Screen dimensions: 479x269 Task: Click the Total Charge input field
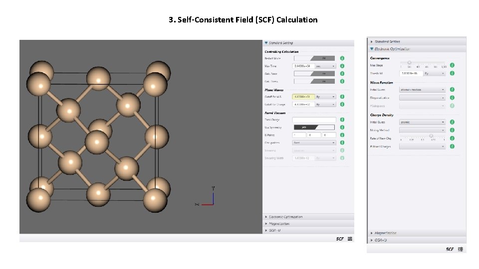(x=314, y=120)
